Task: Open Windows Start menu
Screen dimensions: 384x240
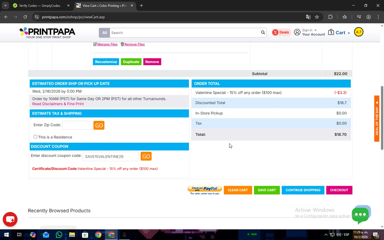Action: tap(6, 235)
